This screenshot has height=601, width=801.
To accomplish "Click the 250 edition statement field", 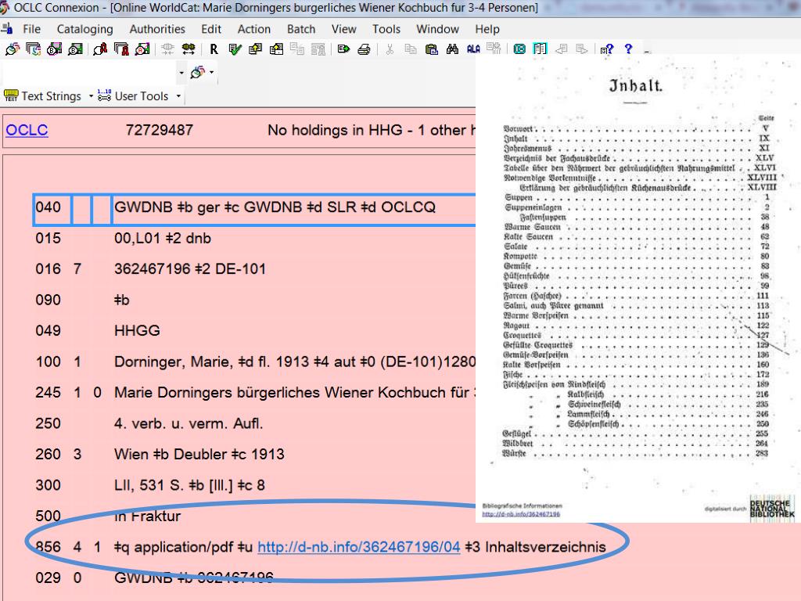I will (189, 423).
